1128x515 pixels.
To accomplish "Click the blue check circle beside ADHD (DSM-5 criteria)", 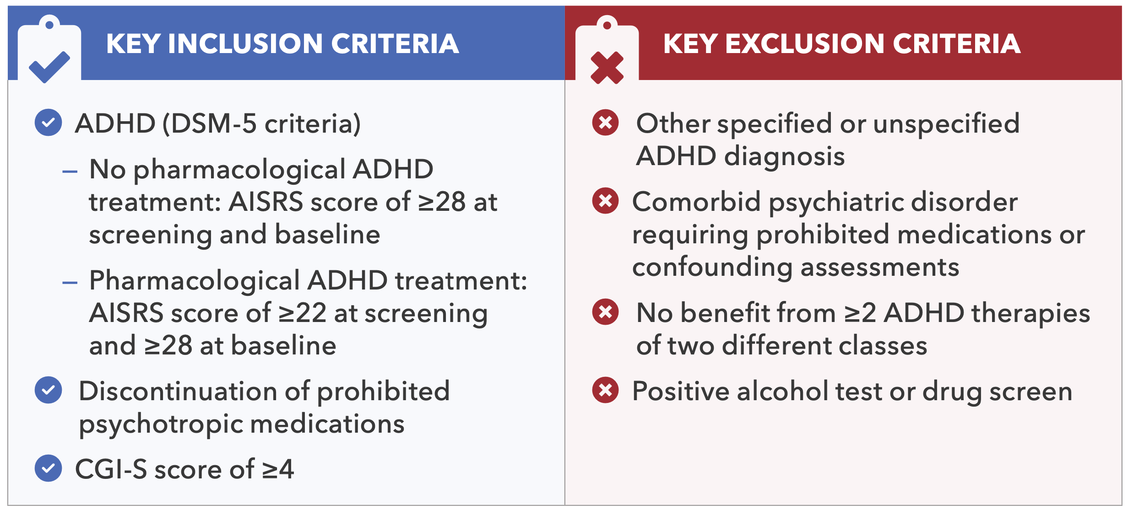I will pyautogui.click(x=48, y=123).
